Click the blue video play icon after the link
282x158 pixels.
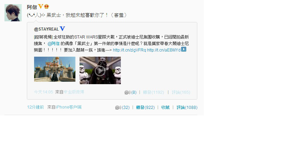184,49
